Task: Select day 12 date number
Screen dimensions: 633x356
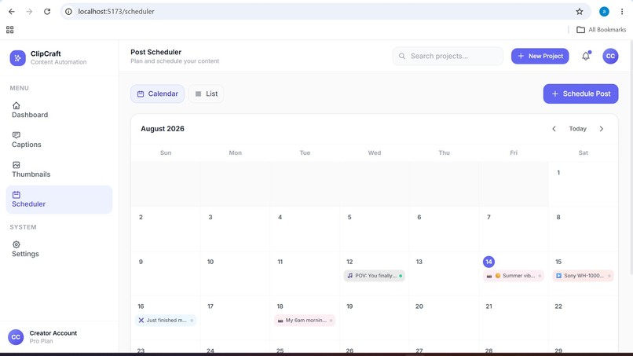Action: click(349, 262)
